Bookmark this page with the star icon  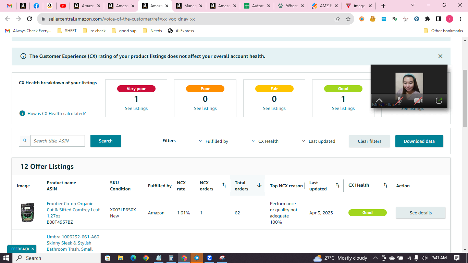pyautogui.click(x=348, y=19)
